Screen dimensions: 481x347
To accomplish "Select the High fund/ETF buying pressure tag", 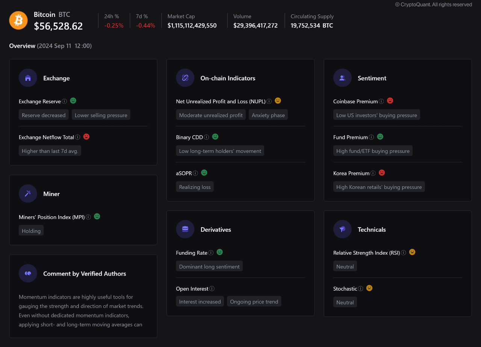I will pyautogui.click(x=373, y=151).
